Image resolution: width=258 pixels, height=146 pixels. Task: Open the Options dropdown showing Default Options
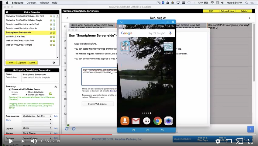point(37,138)
